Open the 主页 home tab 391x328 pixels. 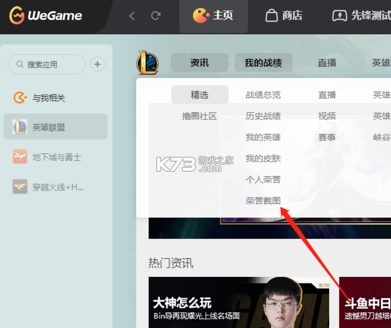pyautogui.click(x=213, y=16)
